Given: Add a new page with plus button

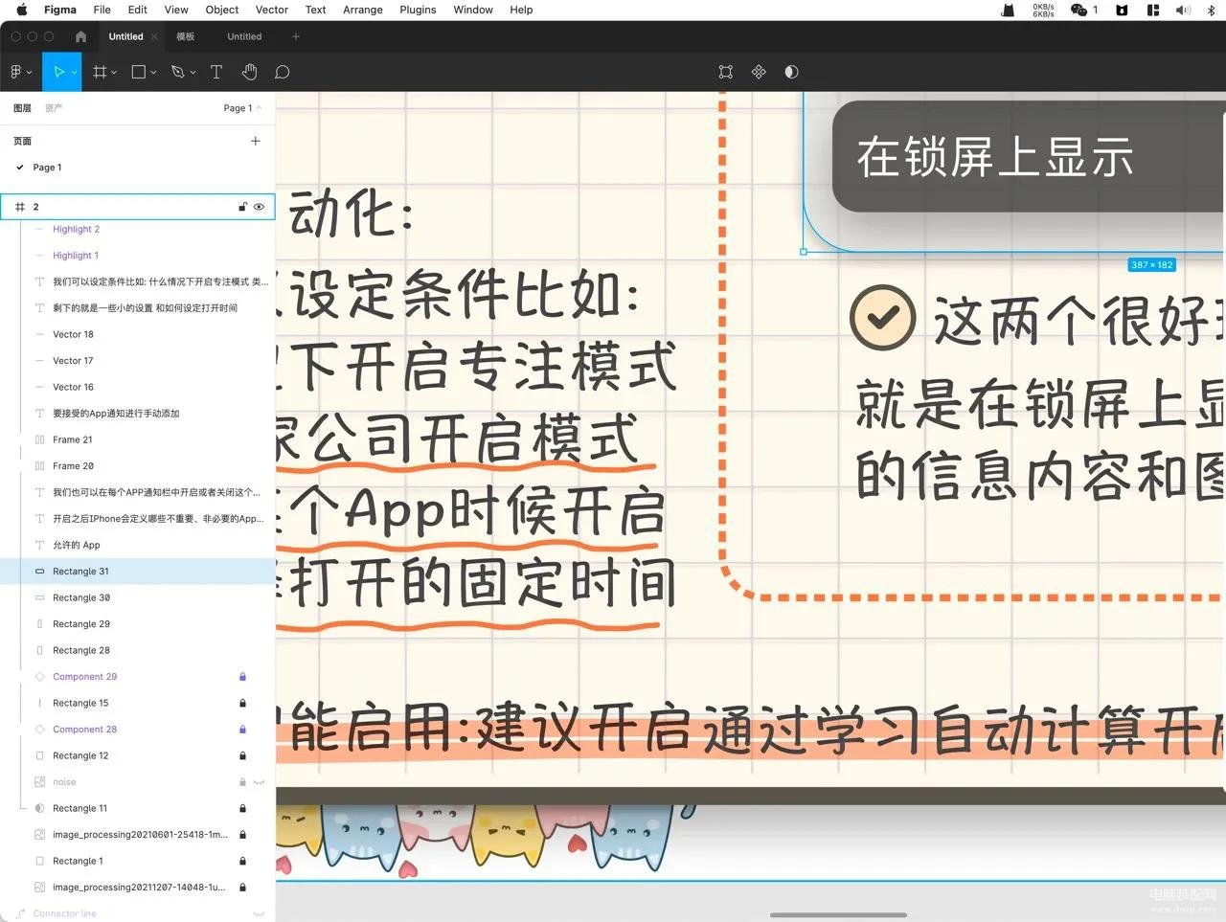Looking at the screenshot, I should [255, 141].
